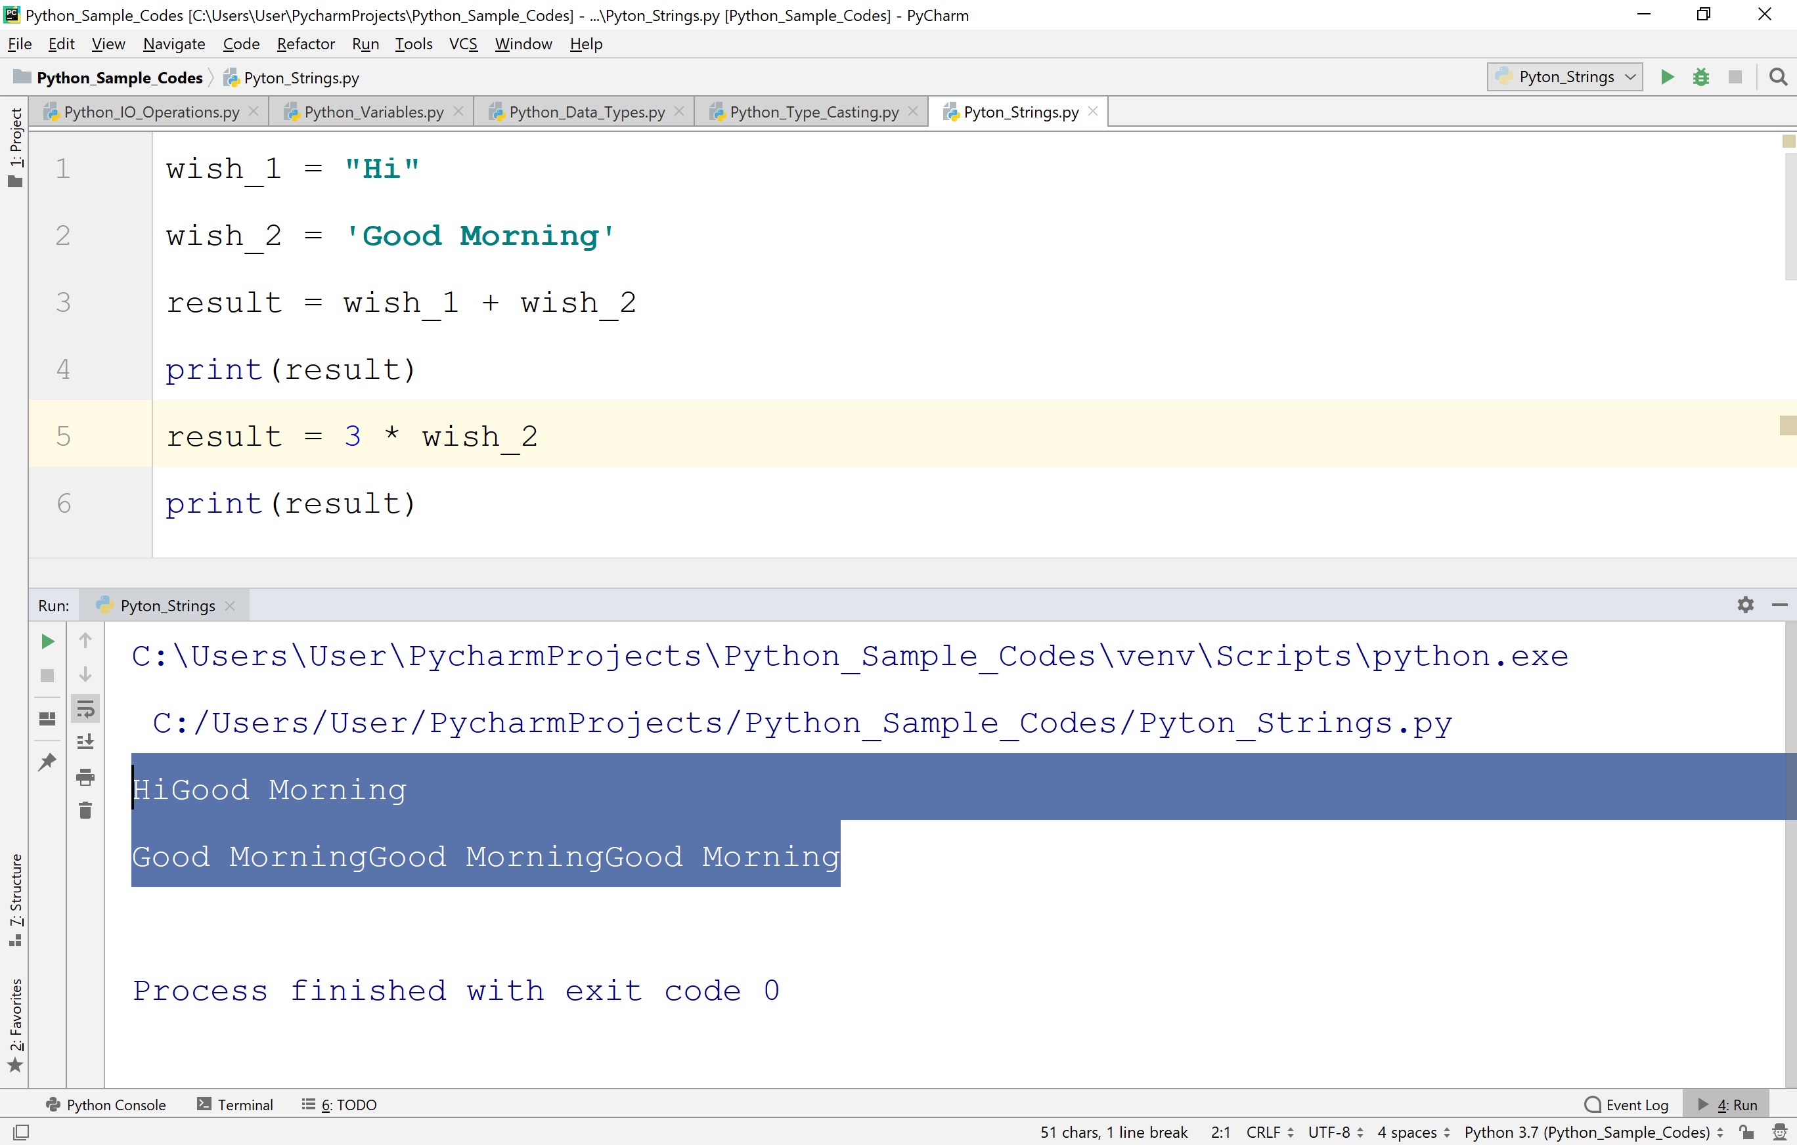Open the Pyton_Strings run configuration dropdown
Screen dimensions: 1797x1145
click(x=1563, y=77)
